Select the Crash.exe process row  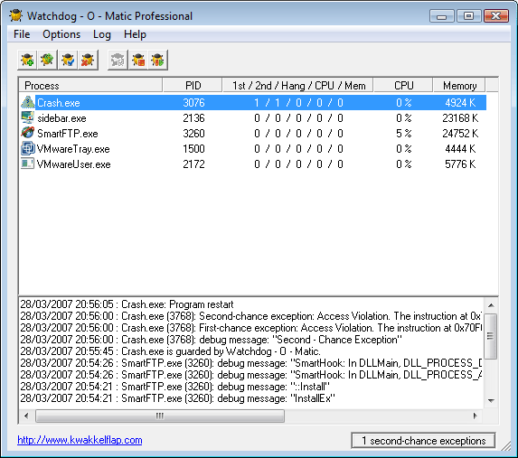(253, 103)
